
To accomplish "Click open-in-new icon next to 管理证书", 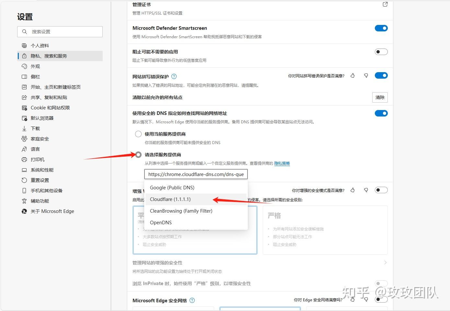I will coord(385,4).
